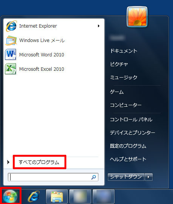Open ヘルプとサポート
The height and width of the screenshot is (204, 173).
click(128, 159)
